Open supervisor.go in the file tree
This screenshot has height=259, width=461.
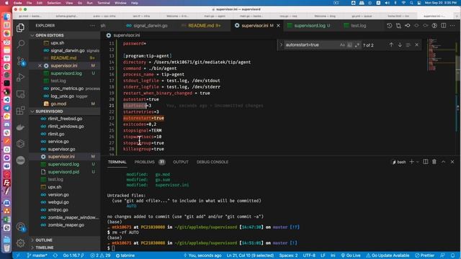[61, 149]
